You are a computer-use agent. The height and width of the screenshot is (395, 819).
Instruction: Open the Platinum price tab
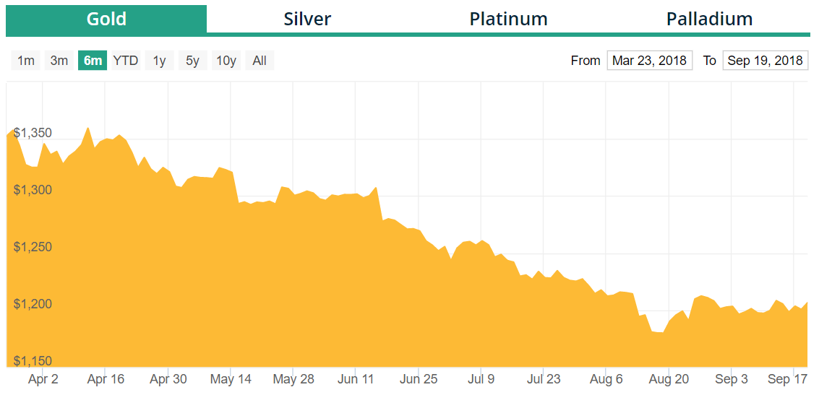pyautogui.click(x=508, y=19)
